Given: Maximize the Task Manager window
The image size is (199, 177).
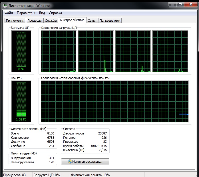Looking at the screenshot, I should (180, 5).
